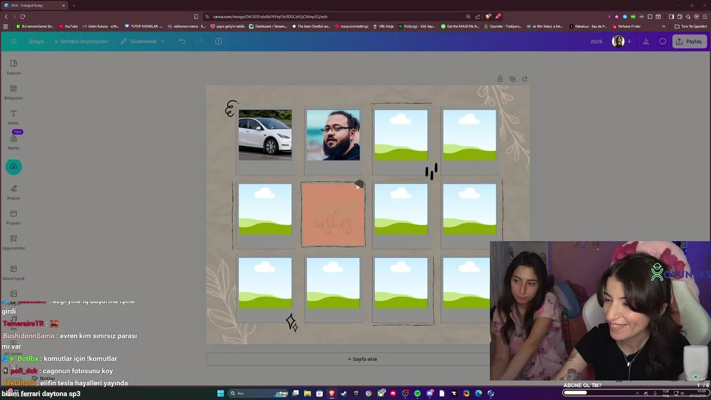Duplicate the page using the copy icon
This screenshot has width=711, height=400.
pyautogui.click(x=512, y=79)
